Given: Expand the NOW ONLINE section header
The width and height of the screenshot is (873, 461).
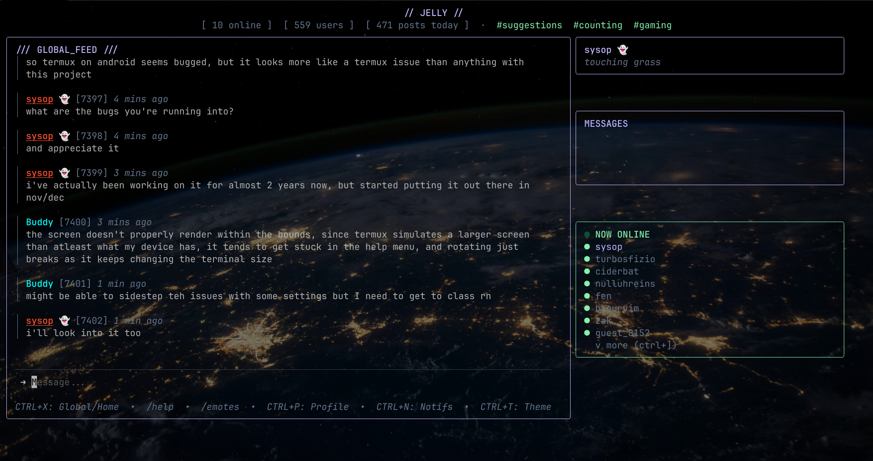Looking at the screenshot, I should [622, 234].
